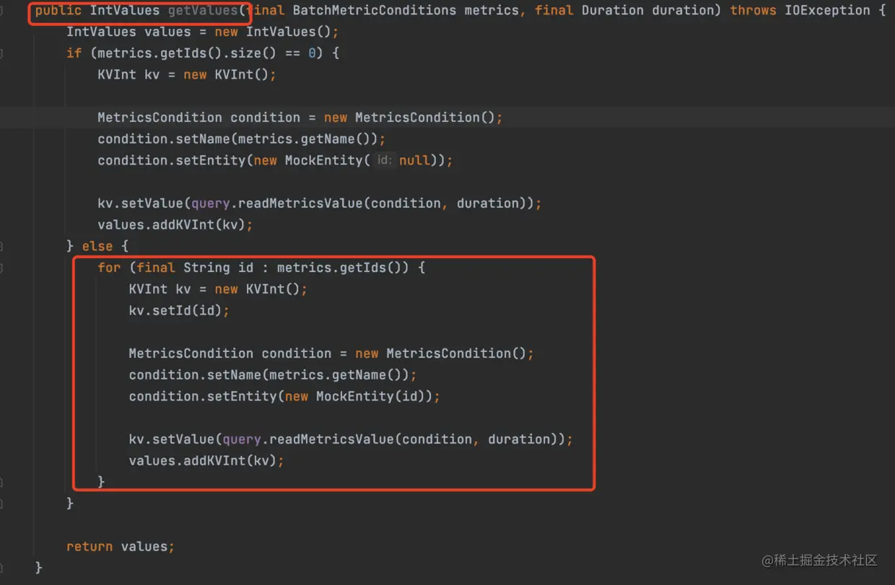Click the number 0 in the size comparison
Screen dimensions: 895x585
[x=313, y=53]
